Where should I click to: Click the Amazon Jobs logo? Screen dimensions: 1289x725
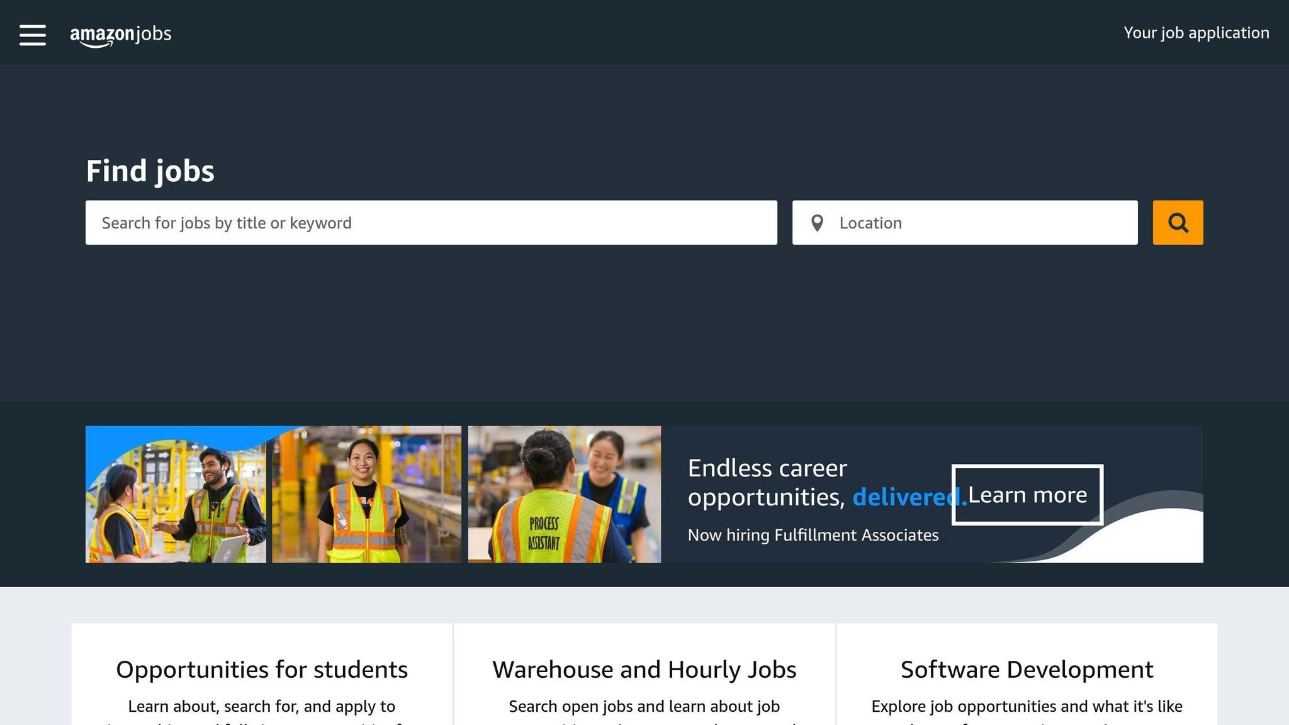click(x=120, y=35)
